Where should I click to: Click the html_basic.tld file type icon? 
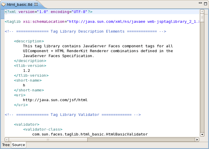point(4,5)
